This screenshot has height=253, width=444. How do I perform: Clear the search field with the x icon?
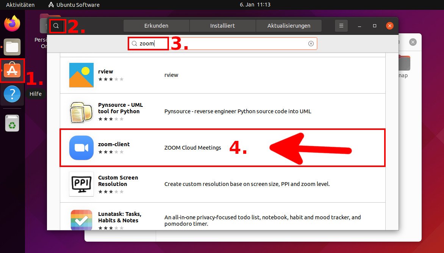tap(311, 44)
